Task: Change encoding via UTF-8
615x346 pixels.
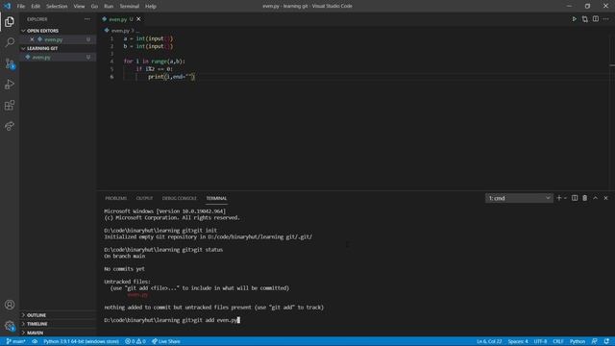Action: (x=540, y=341)
